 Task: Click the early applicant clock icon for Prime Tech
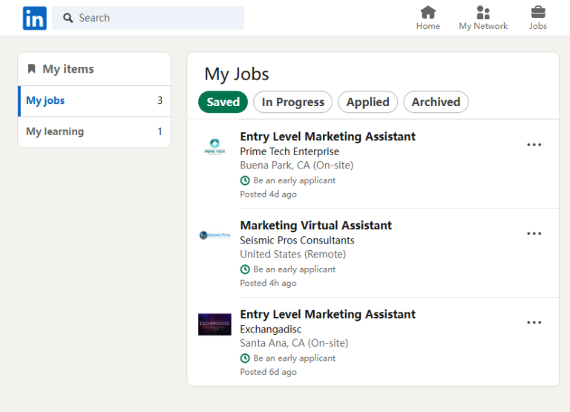[x=245, y=180]
